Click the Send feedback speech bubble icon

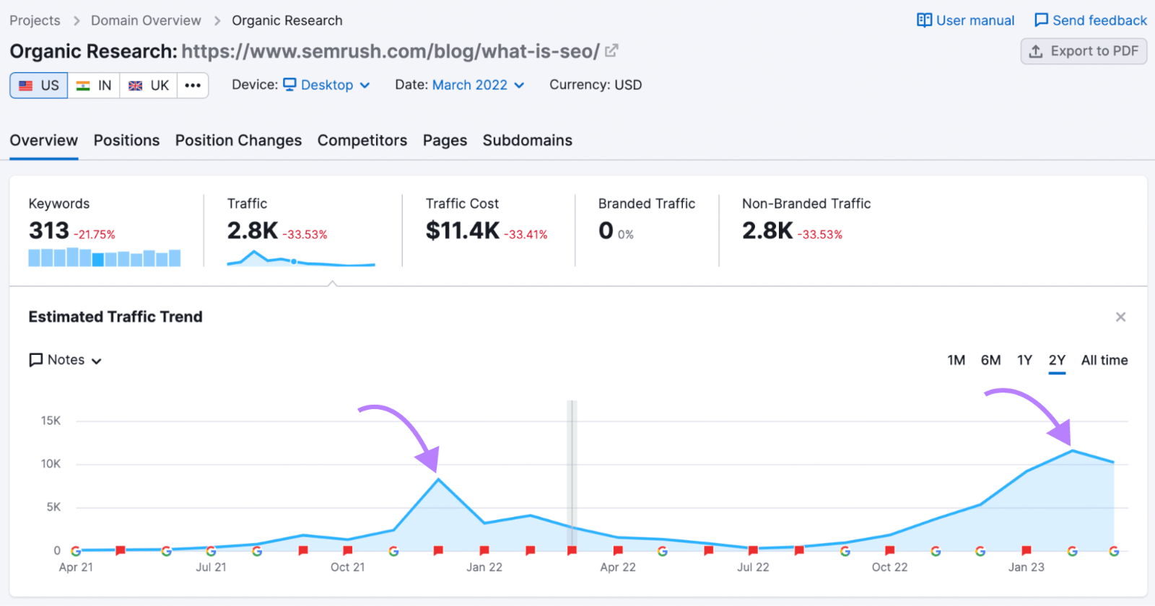coord(1041,20)
